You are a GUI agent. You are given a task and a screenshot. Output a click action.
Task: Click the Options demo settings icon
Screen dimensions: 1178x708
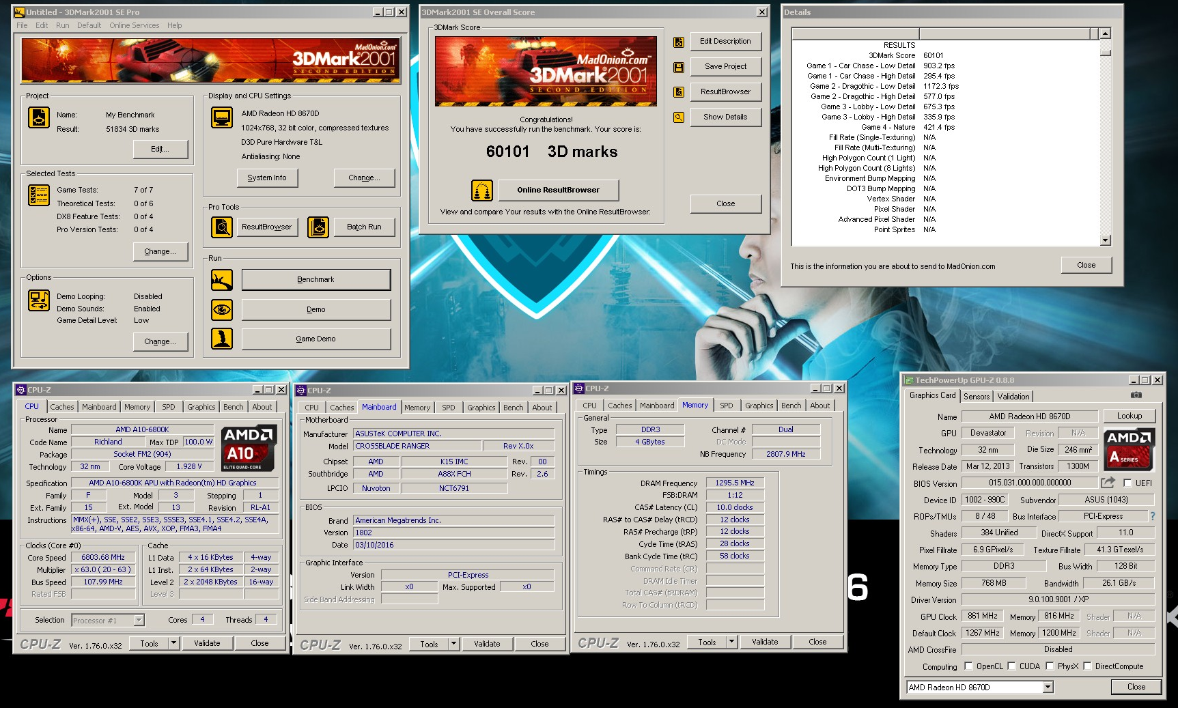pyautogui.click(x=39, y=300)
